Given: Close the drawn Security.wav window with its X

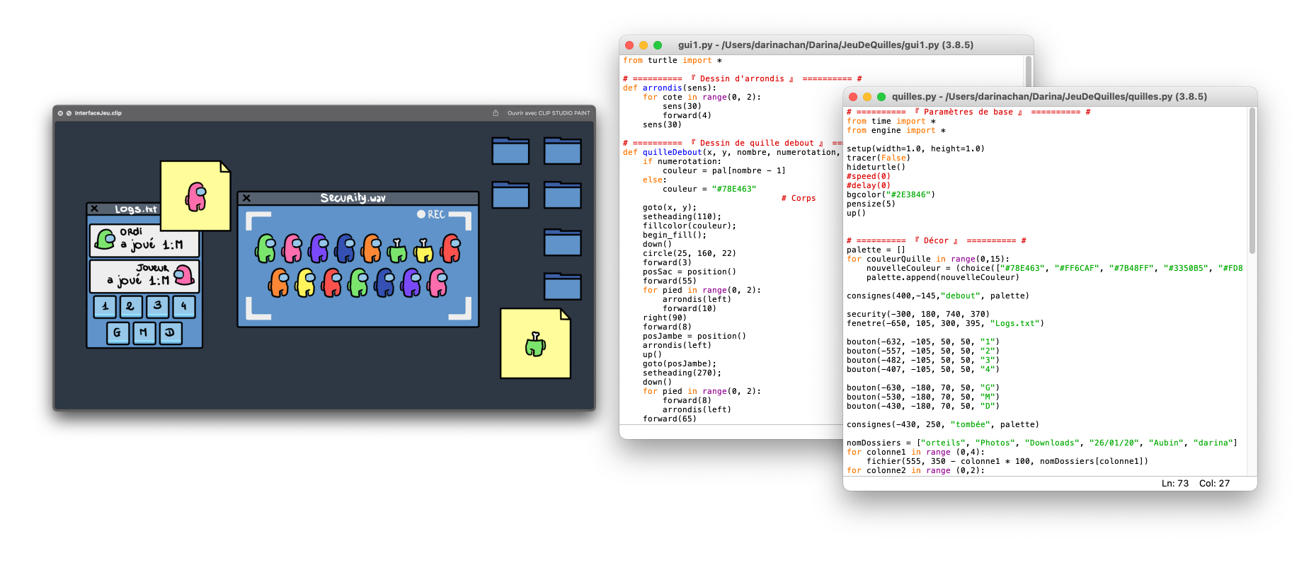Looking at the screenshot, I should (x=246, y=198).
